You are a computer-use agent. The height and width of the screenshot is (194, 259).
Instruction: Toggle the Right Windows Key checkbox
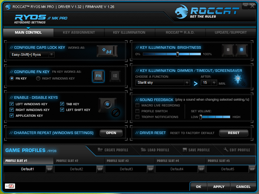coord(12,110)
